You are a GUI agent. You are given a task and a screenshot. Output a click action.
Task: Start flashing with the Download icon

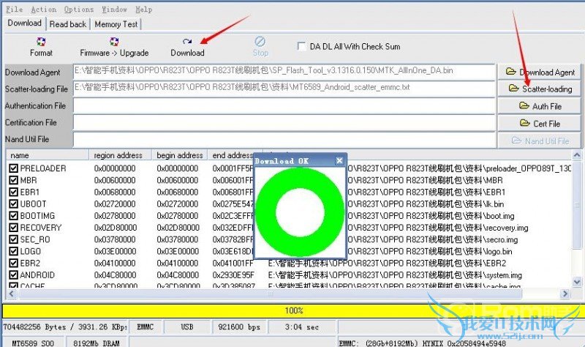187,42
